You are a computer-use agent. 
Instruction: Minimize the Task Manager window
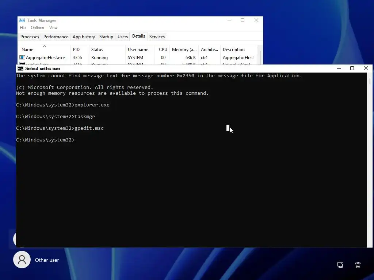(229, 20)
